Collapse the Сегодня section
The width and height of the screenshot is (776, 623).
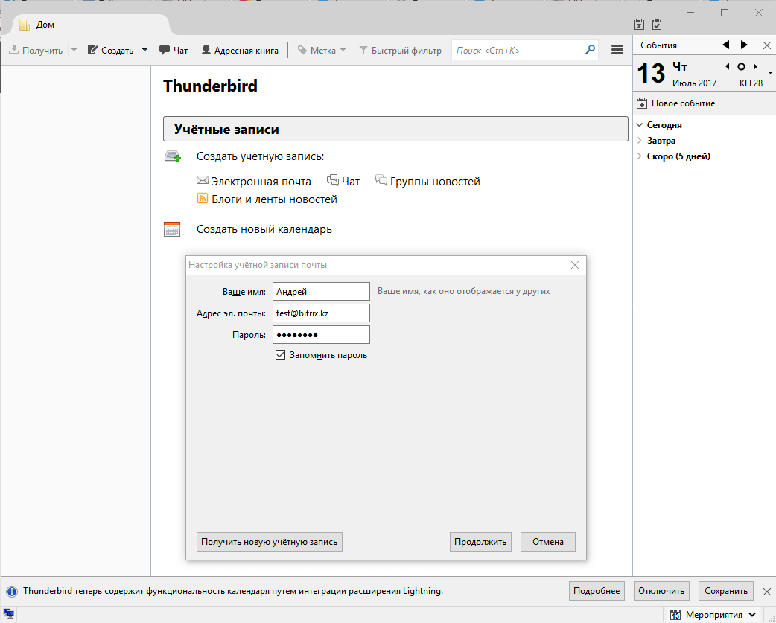pos(640,125)
